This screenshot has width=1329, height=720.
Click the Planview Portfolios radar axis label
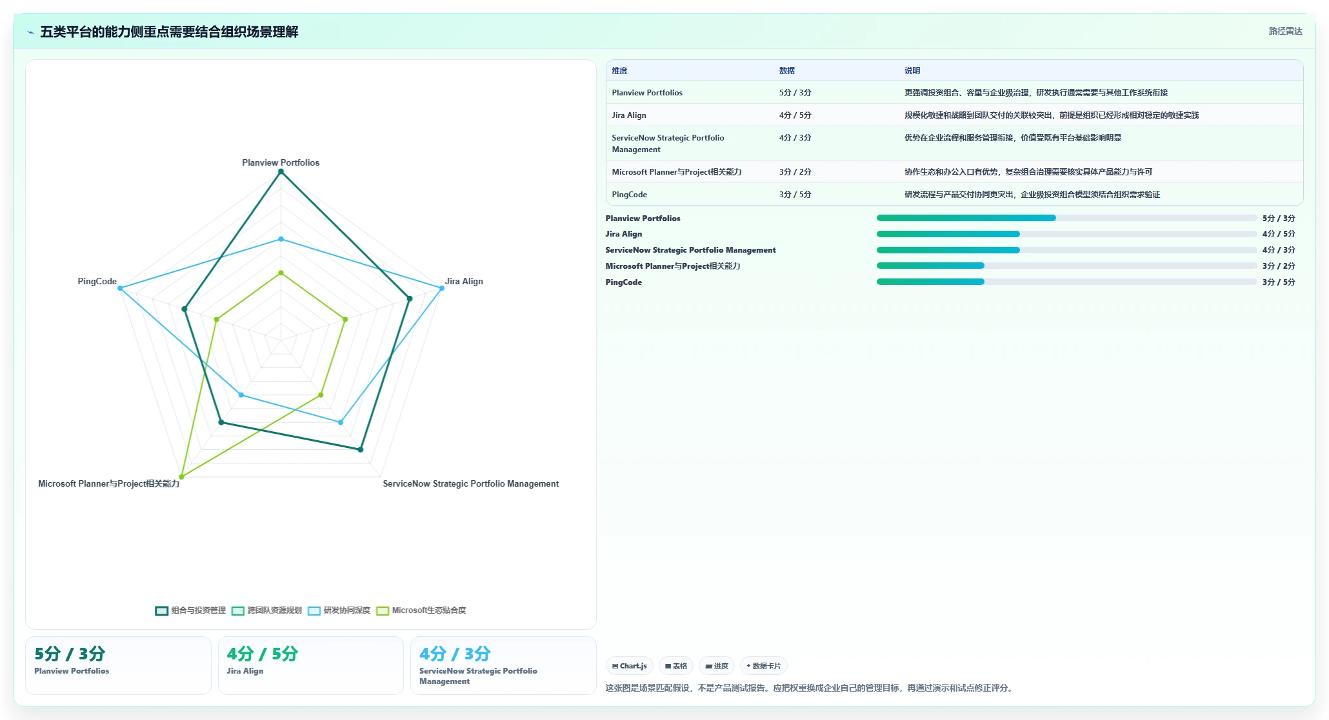(281, 162)
